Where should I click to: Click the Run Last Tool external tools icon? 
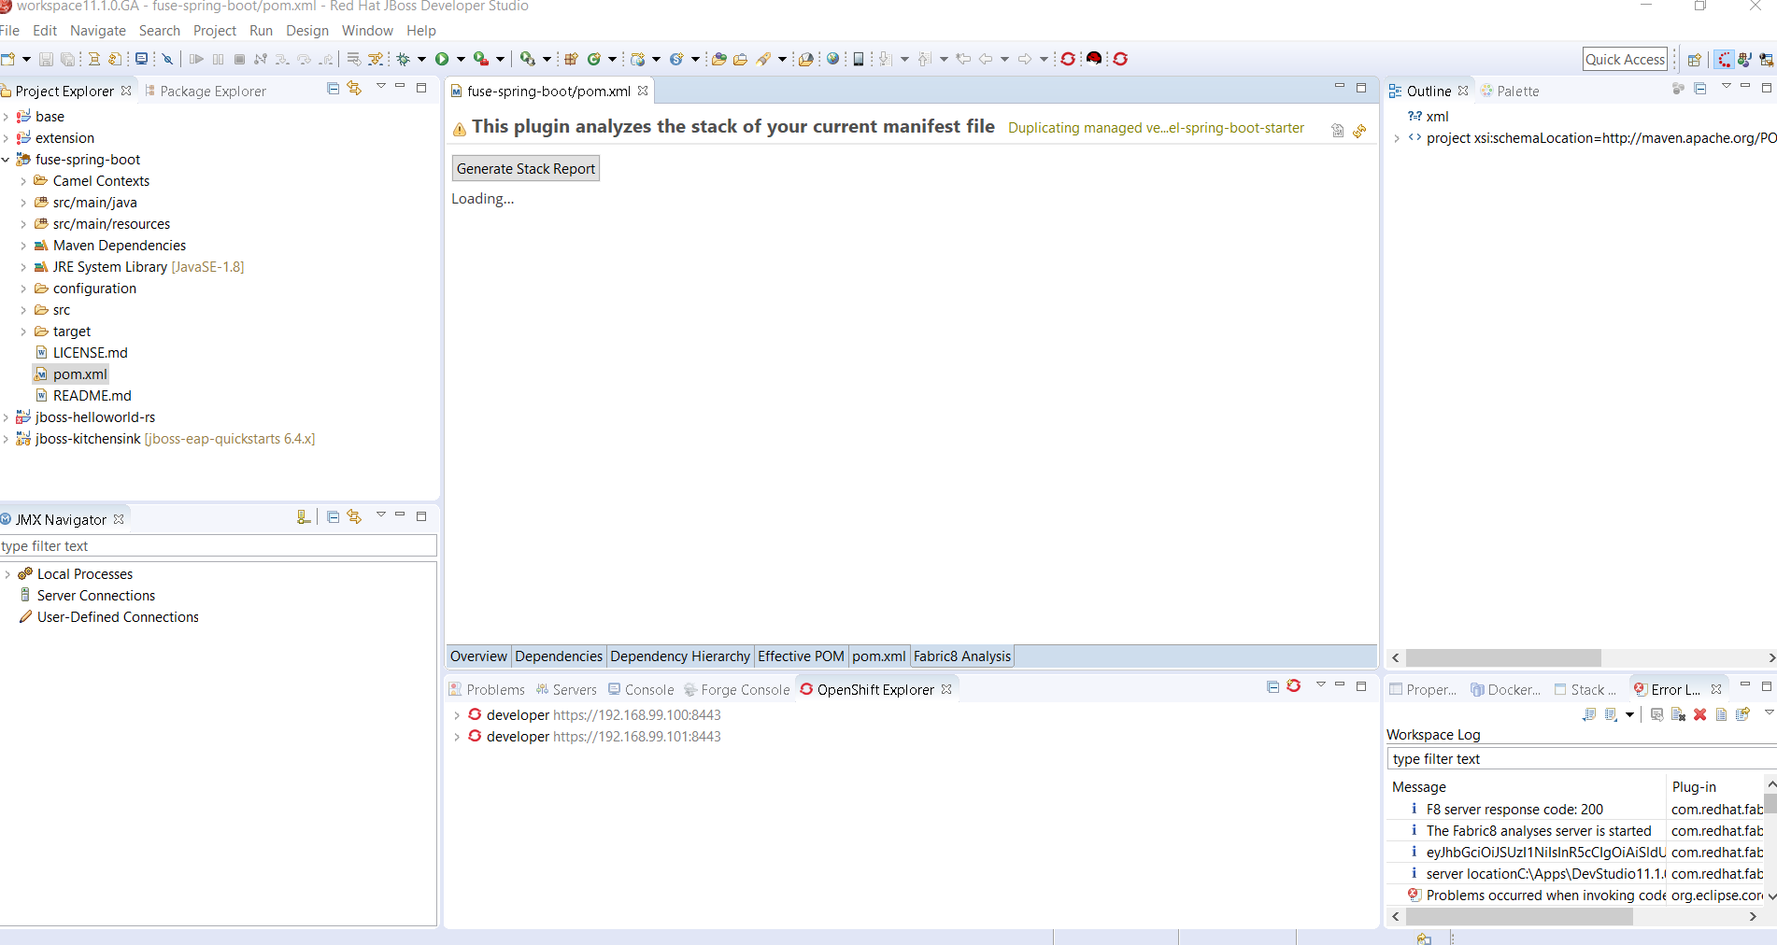coord(480,59)
